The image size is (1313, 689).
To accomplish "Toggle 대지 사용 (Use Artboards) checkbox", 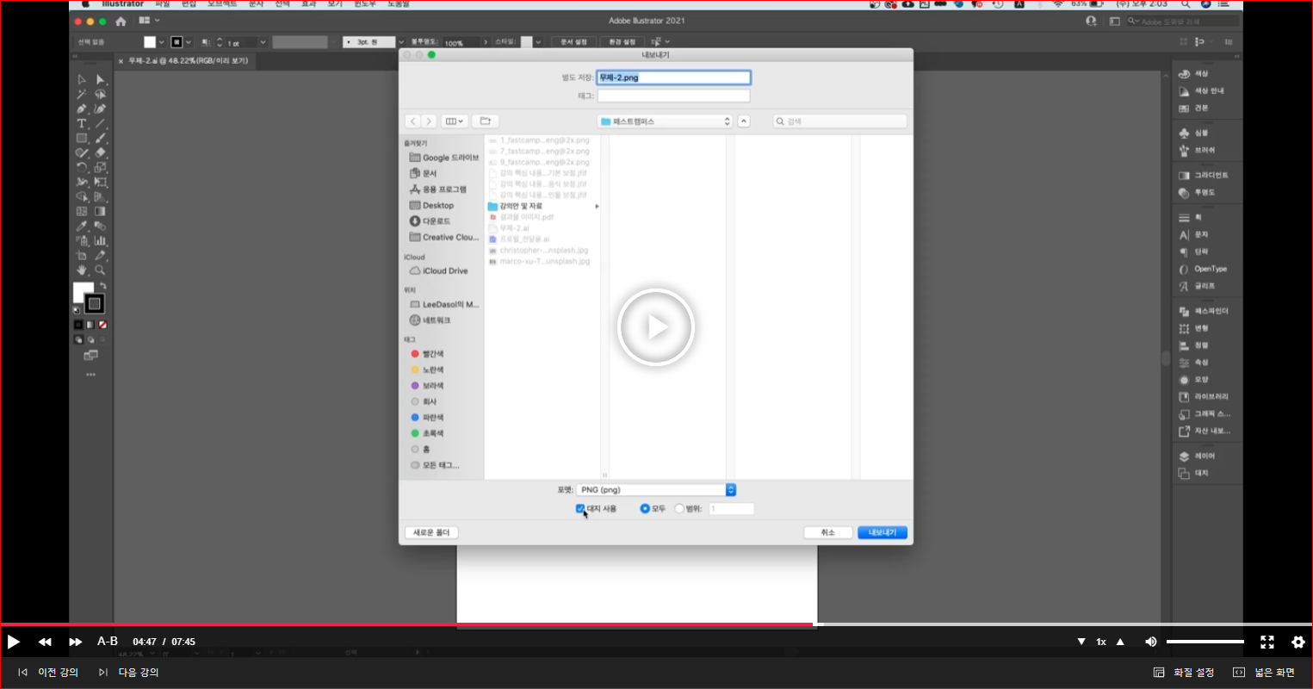I will pyautogui.click(x=580, y=509).
